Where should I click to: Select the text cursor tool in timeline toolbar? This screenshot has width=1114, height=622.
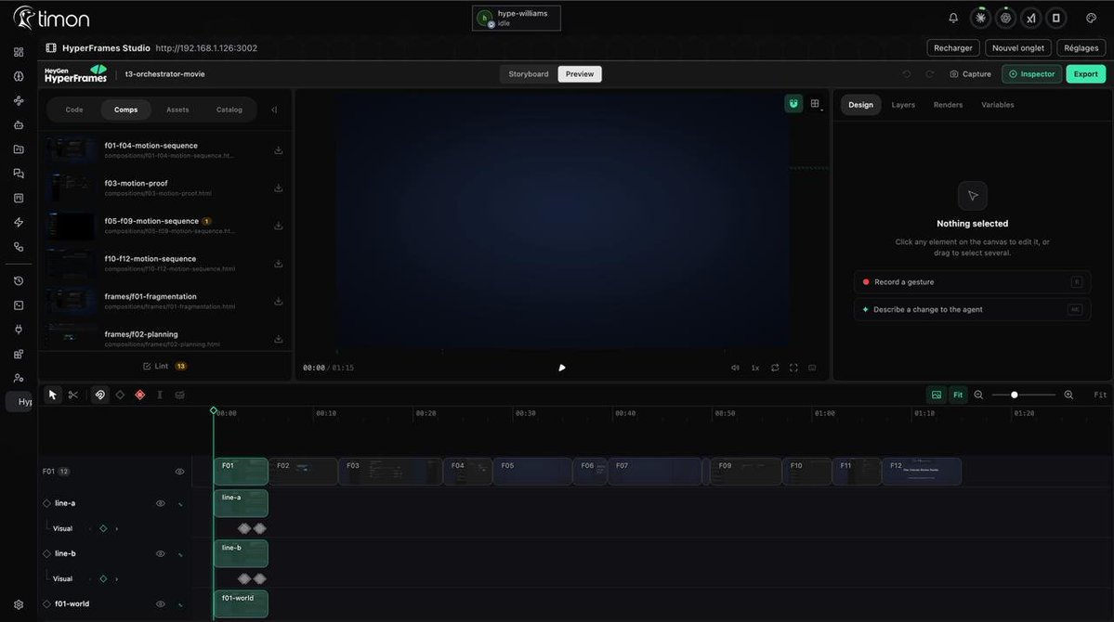160,395
